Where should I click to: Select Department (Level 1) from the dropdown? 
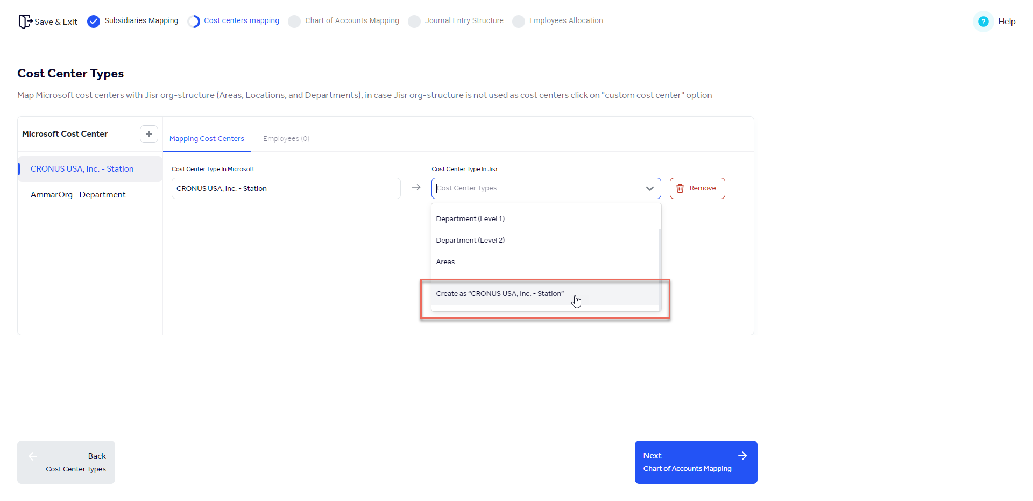(470, 218)
